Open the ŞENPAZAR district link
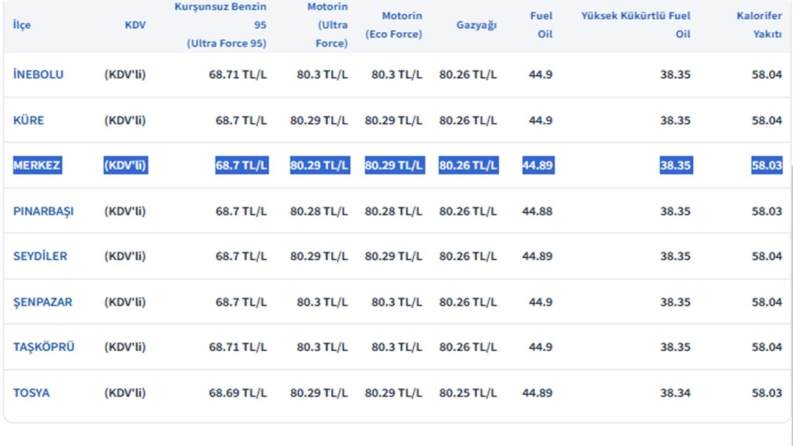Screen dimensions: 793x446 pos(43,302)
